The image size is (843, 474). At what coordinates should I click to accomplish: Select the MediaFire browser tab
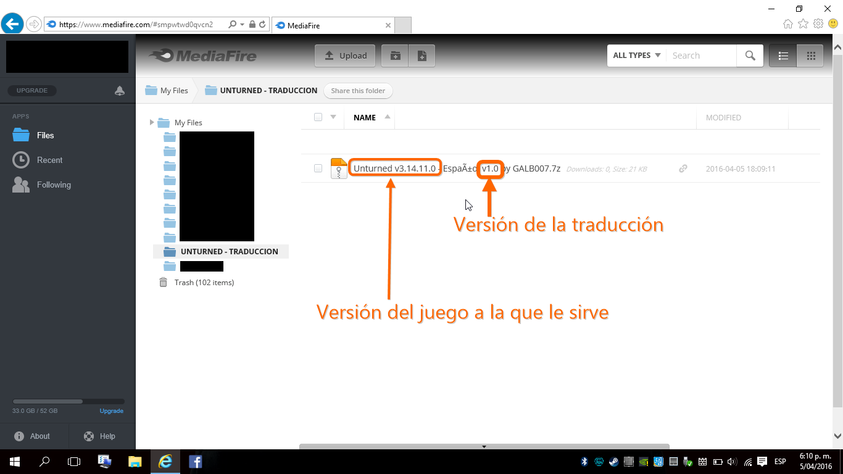(x=333, y=25)
